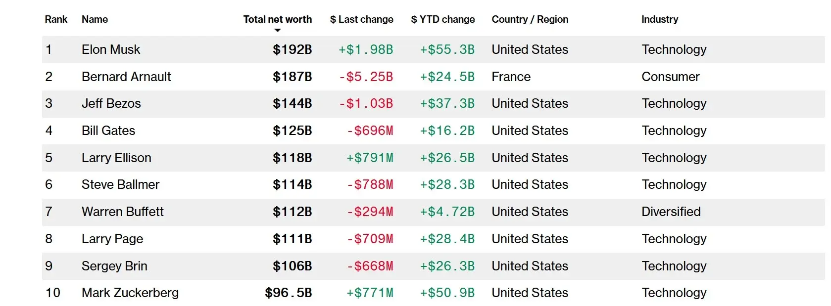Screen dimensions: 831x306
Task: Open Elon Musk's profile link
Action: pyautogui.click(x=111, y=49)
